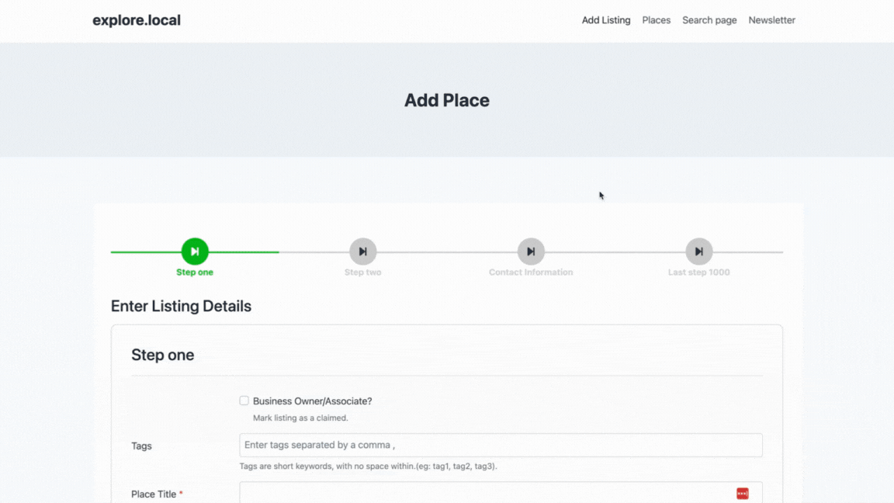894x503 pixels.
Task: Open the Newsletter link in the header
Action: coord(771,20)
